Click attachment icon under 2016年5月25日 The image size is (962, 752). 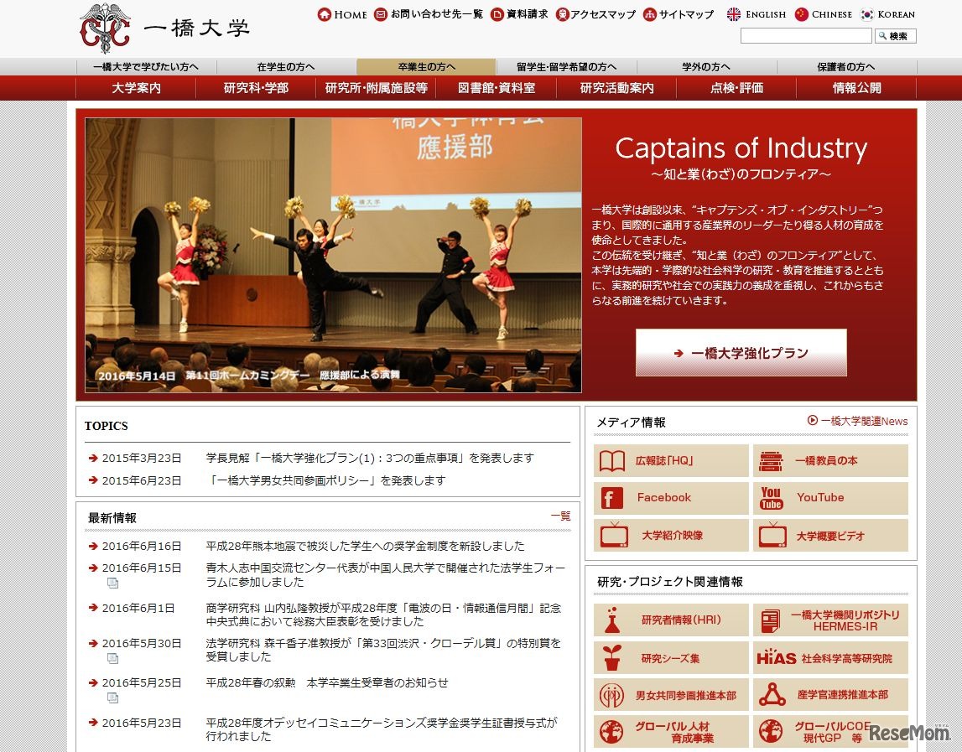coord(112,698)
